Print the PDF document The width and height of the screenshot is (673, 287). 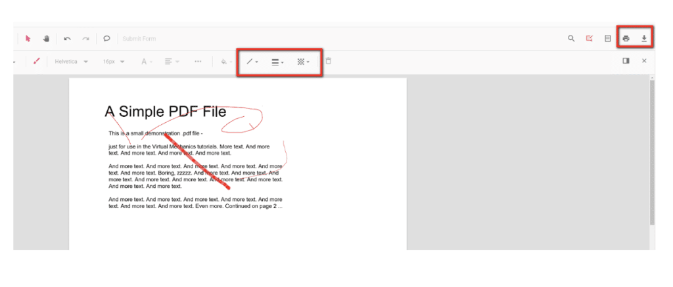pyautogui.click(x=626, y=39)
